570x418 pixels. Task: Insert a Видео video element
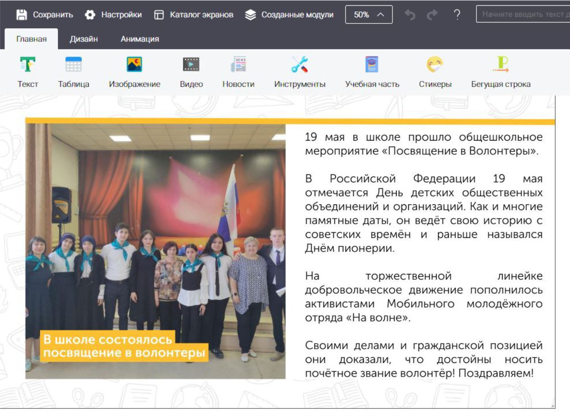pyautogui.click(x=191, y=72)
